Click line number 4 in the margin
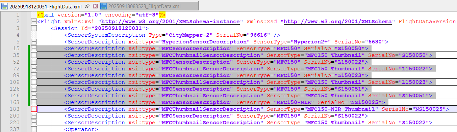Image resolution: width=457 pixels, height=132 pixels. (x=18, y=35)
